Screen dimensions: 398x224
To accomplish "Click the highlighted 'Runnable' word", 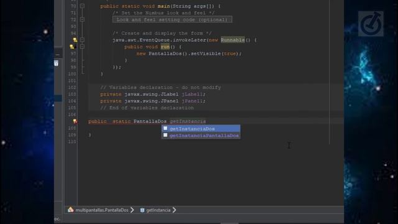I will [233, 40].
